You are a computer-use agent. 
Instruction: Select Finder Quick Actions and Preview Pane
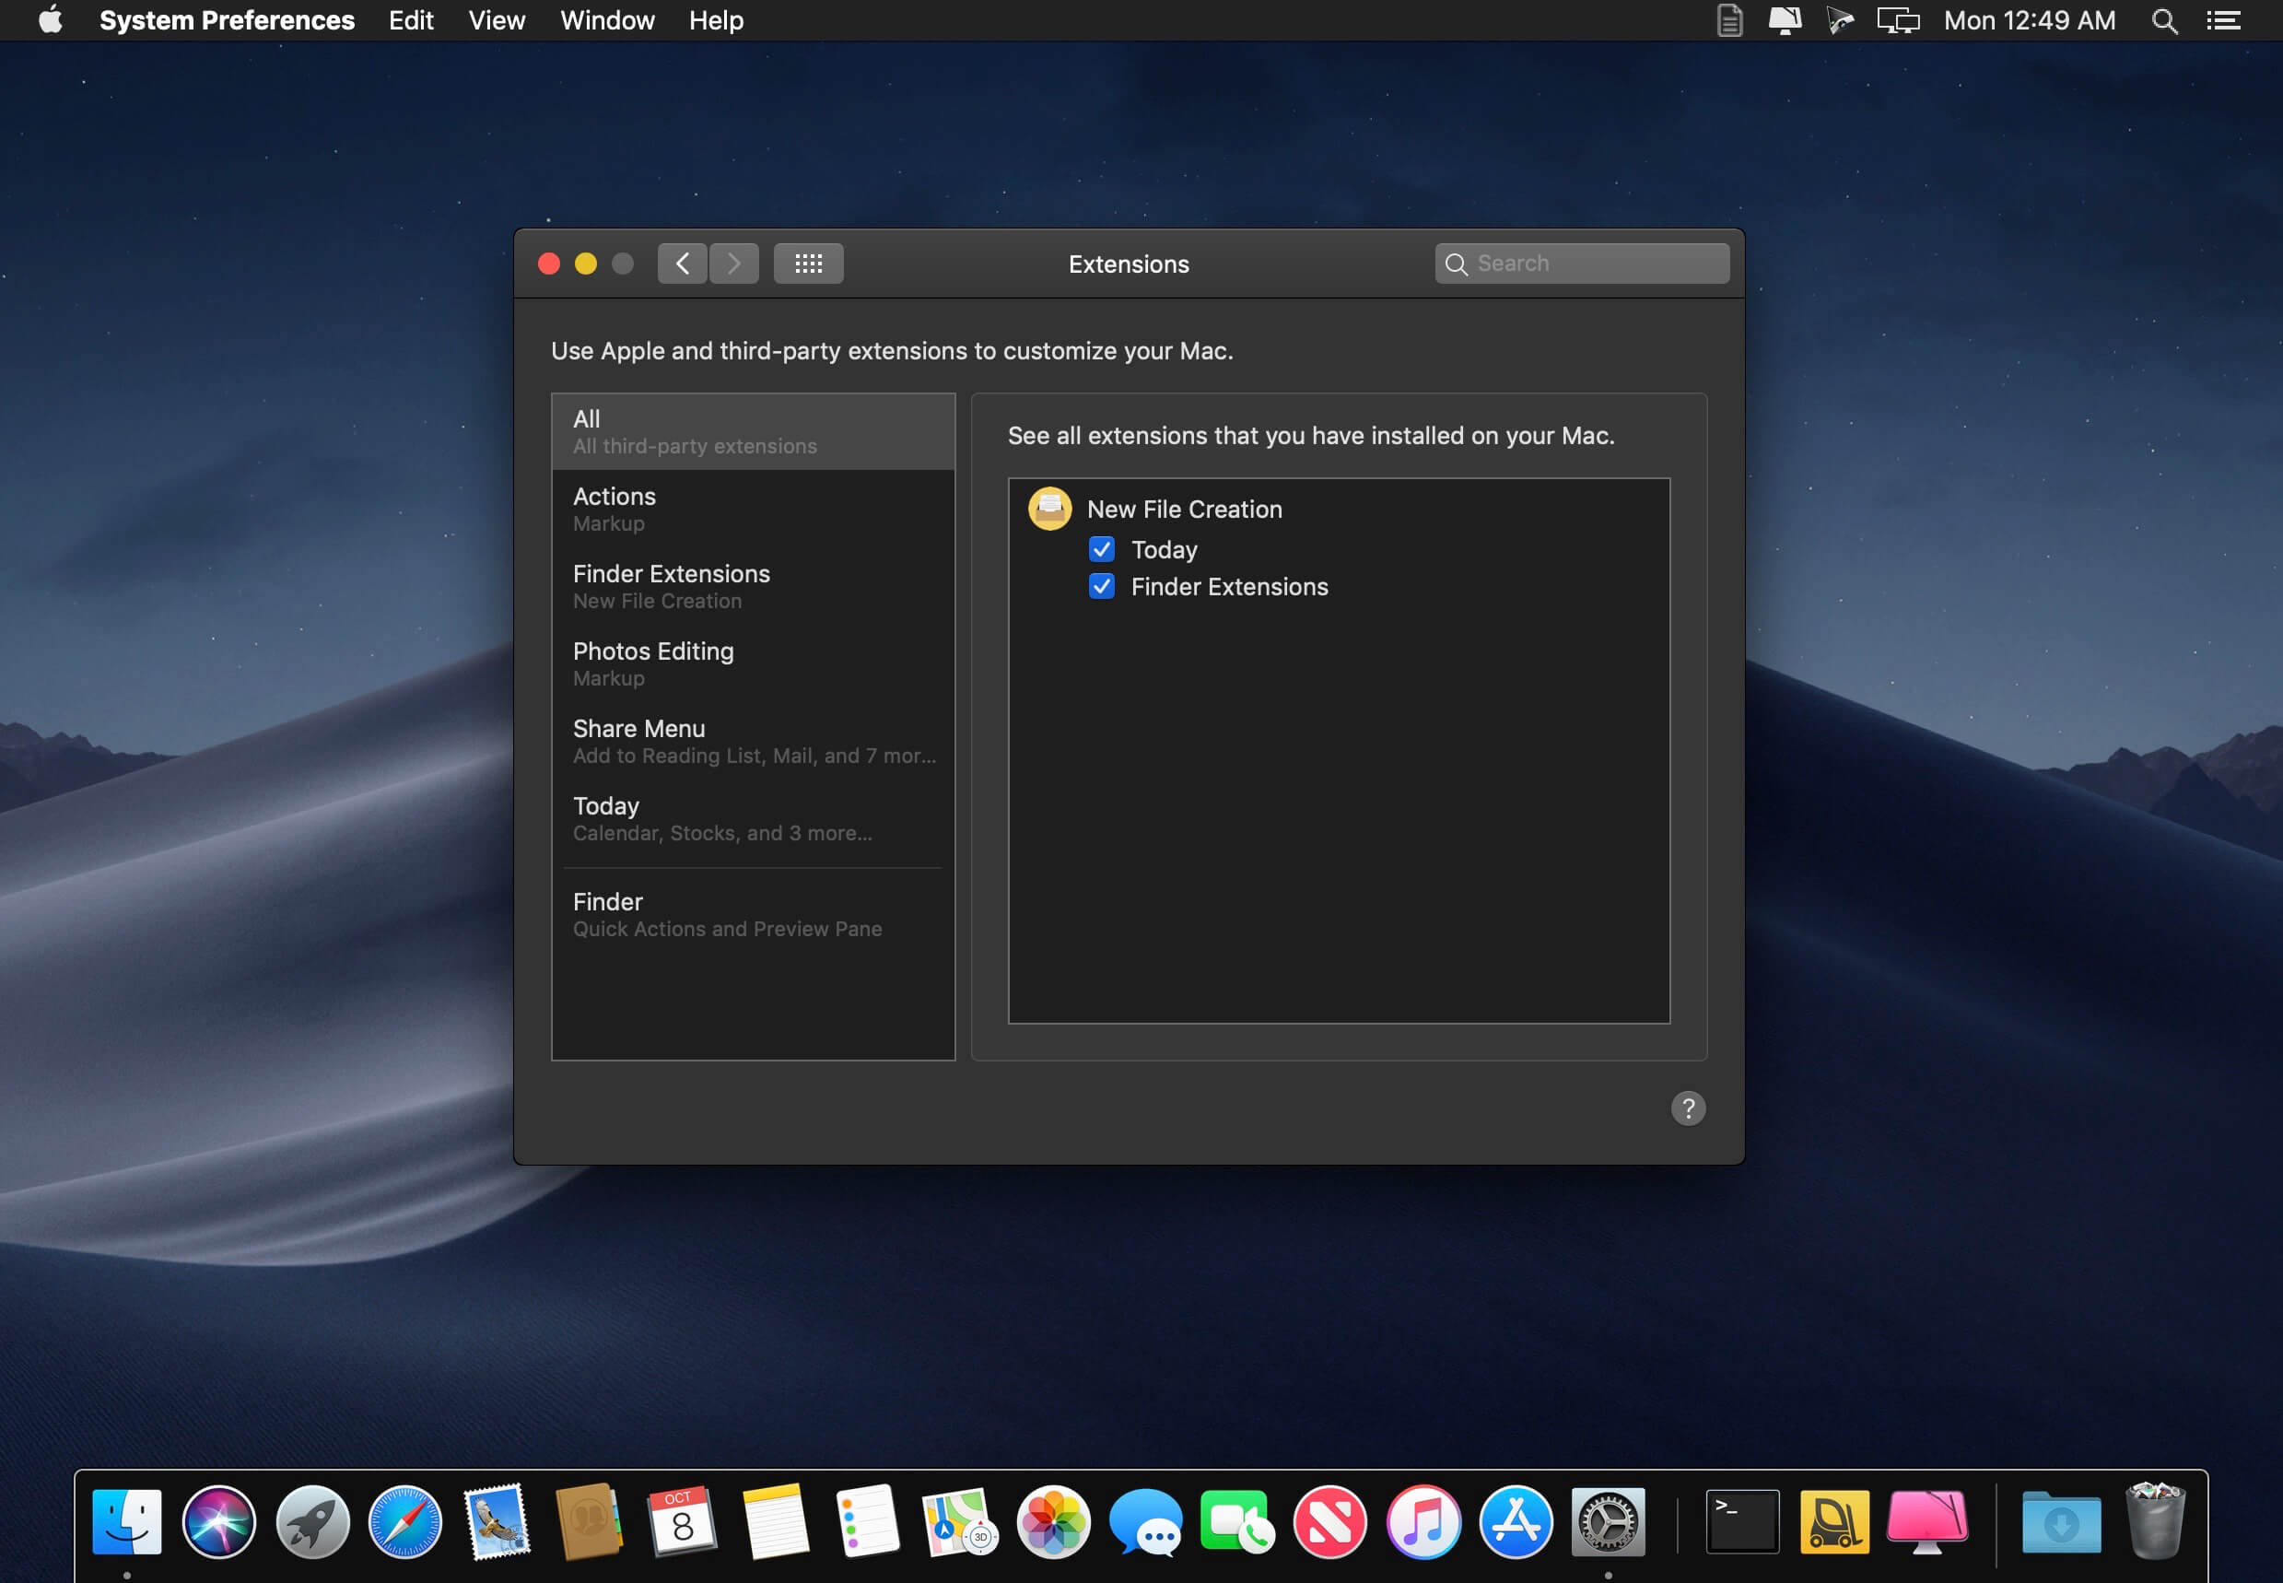[753, 913]
